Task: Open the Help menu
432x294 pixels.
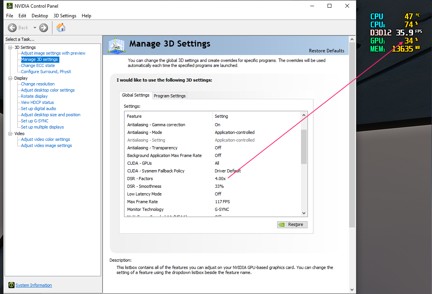Action: pyautogui.click(x=86, y=16)
